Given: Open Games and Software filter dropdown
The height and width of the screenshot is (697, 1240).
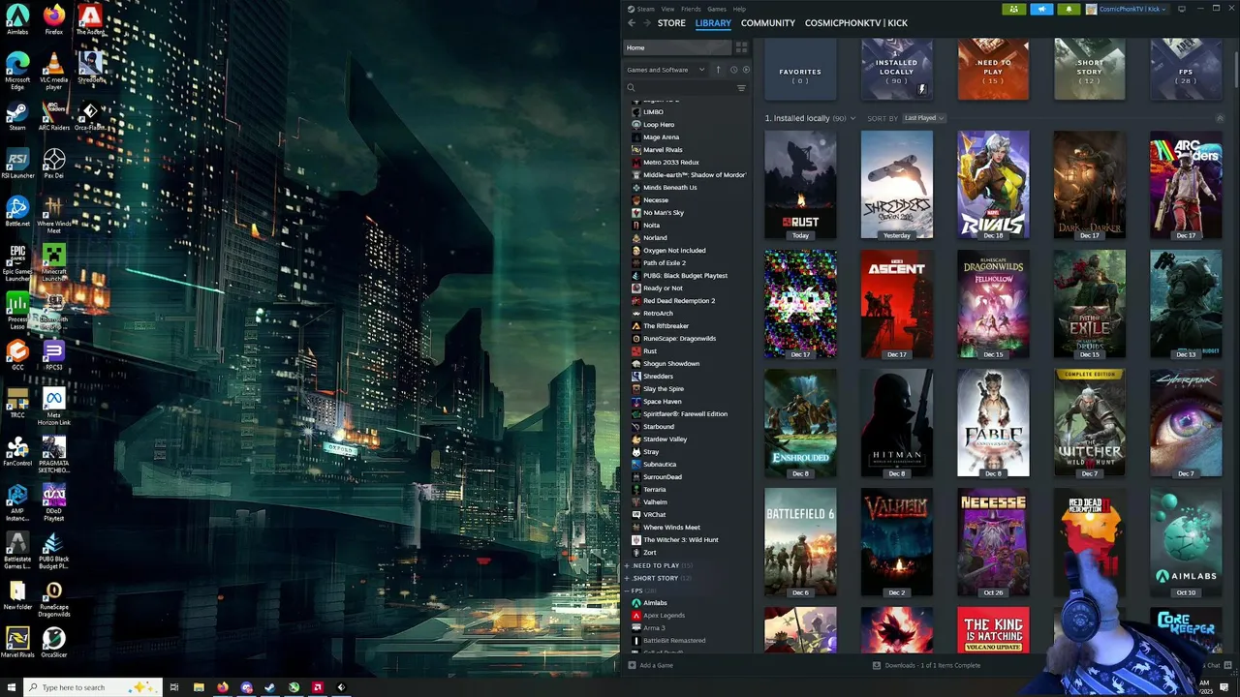Looking at the screenshot, I should (x=666, y=70).
